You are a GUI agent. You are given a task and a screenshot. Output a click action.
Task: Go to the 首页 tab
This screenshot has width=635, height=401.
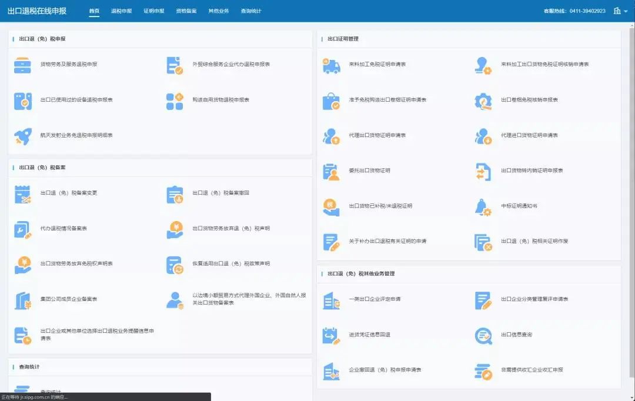click(94, 11)
